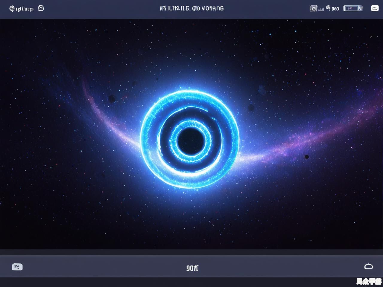Click the dark core of the glowing ring
The height and width of the screenshot is (287, 383).
point(191,141)
